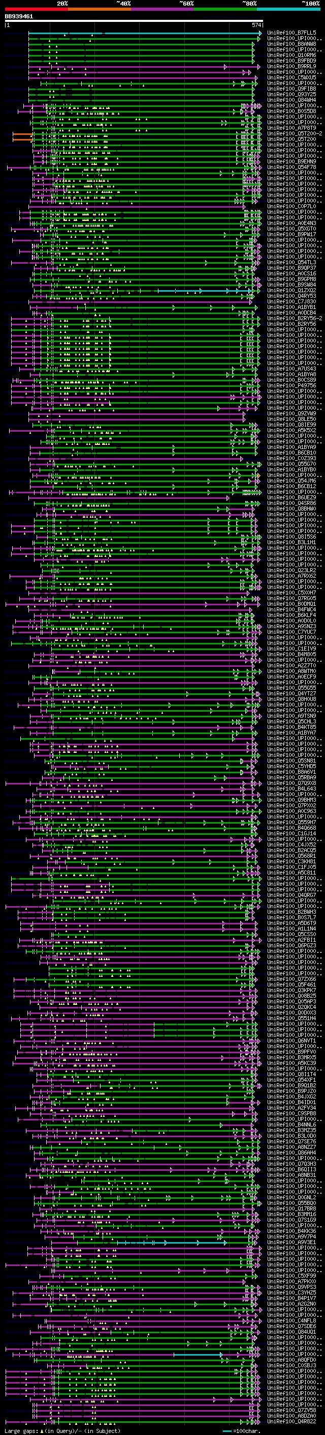Select the UniRef100_Q84WH4 label
Viewport: 325px width, 1435px height.
point(291,100)
